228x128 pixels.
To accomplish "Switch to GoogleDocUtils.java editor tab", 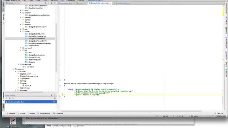I will [122, 3].
